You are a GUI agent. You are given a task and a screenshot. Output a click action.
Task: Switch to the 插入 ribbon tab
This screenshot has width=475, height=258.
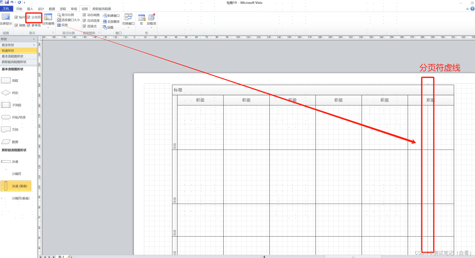tap(30, 9)
